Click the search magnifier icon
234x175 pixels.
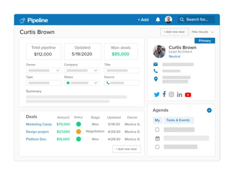point(182,20)
